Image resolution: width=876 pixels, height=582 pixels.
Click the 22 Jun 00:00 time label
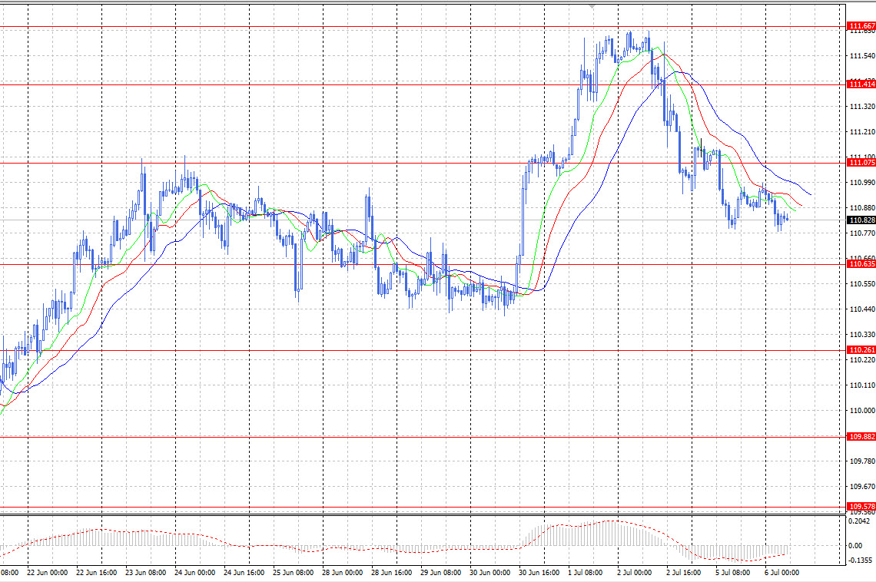(48, 573)
